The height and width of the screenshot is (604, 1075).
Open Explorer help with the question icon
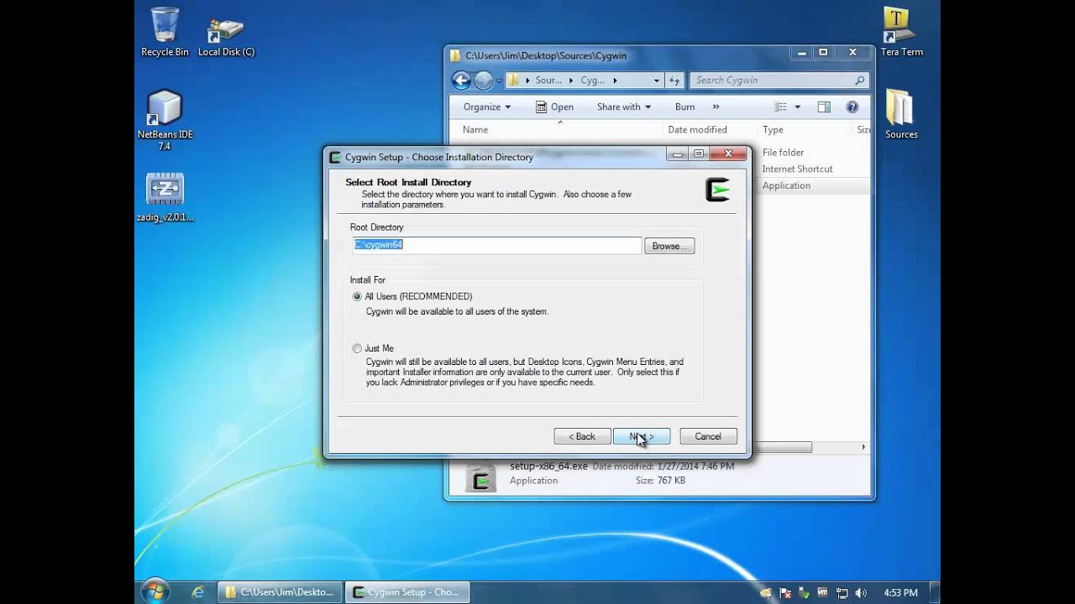(852, 107)
